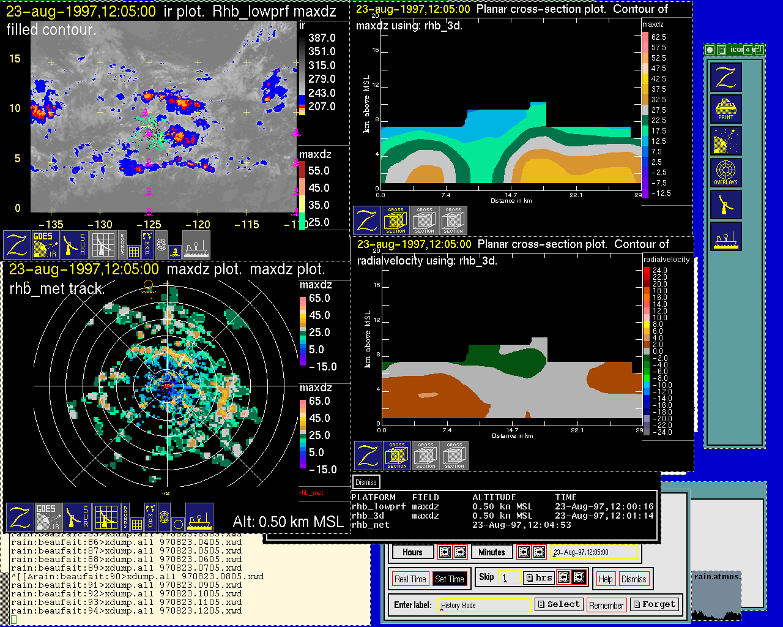The height and width of the screenshot is (627, 783).
Task: Click the radar SUR icon under the maxdz plot
Action: [77, 517]
